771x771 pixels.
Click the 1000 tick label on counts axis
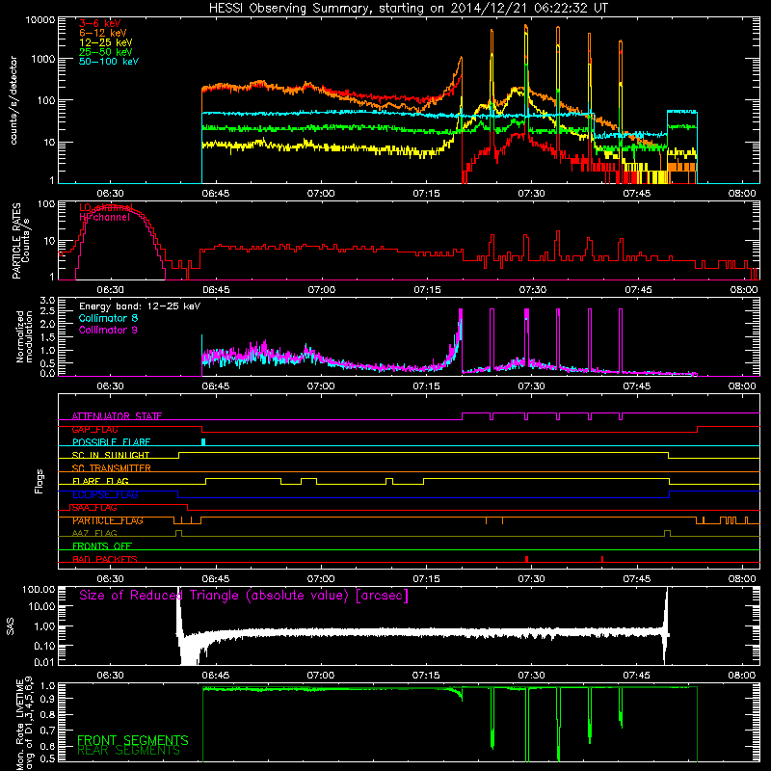43,59
